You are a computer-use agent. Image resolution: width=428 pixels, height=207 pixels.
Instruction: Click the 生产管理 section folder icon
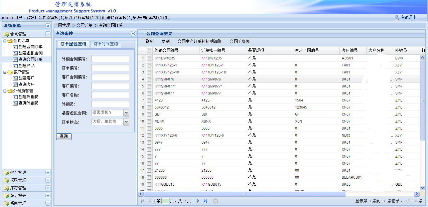pos(7,173)
